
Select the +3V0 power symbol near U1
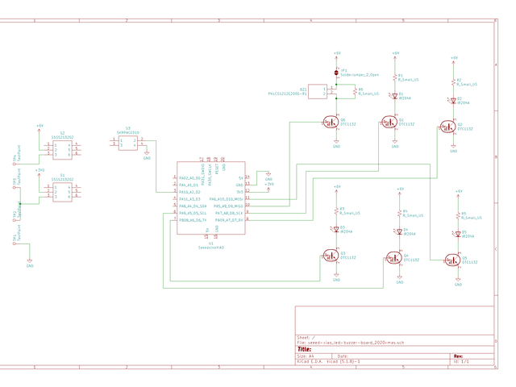(268, 186)
